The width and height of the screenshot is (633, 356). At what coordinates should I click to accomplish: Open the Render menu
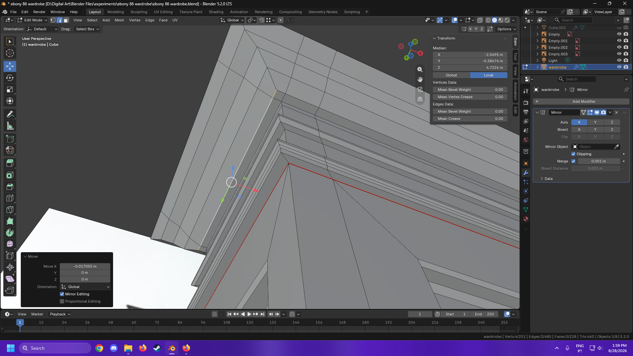(39, 12)
